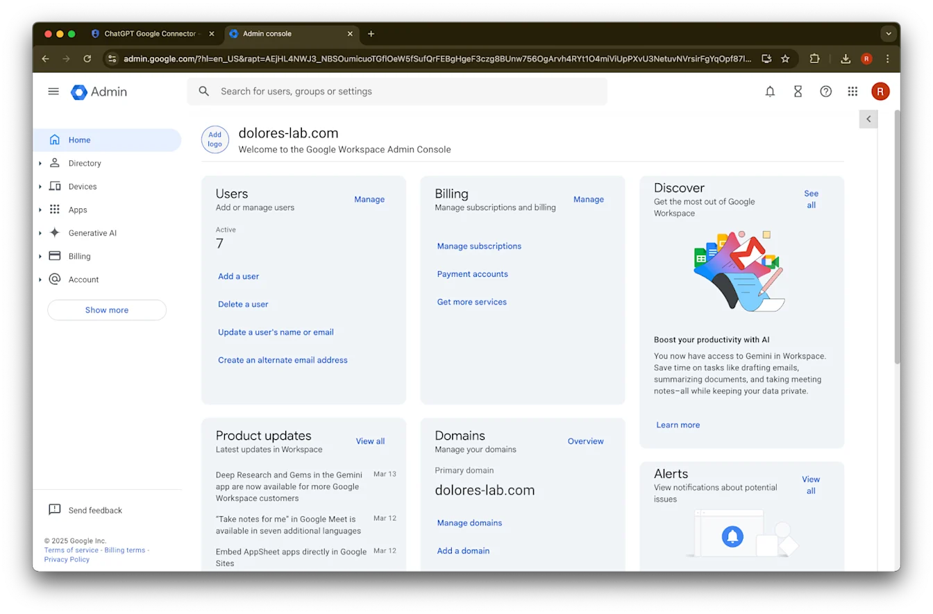Click Manage in the Users card

[x=369, y=199]
